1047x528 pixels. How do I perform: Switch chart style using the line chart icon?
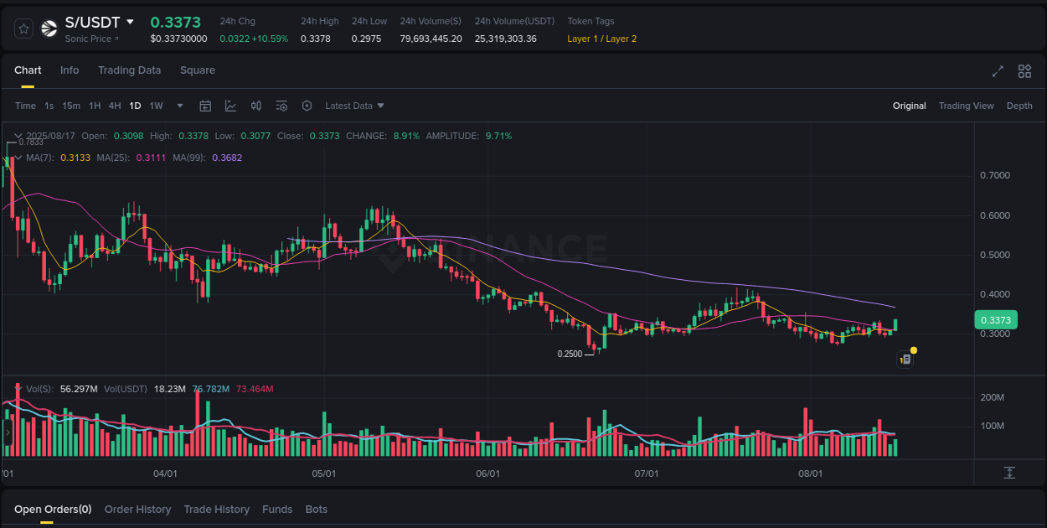tap(230, 106)
